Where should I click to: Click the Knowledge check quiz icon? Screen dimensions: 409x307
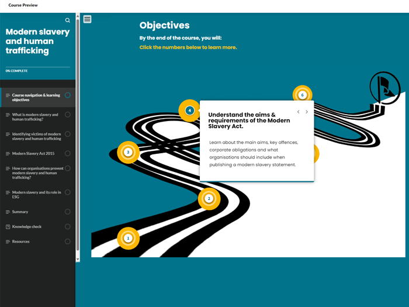pos(8,227)
